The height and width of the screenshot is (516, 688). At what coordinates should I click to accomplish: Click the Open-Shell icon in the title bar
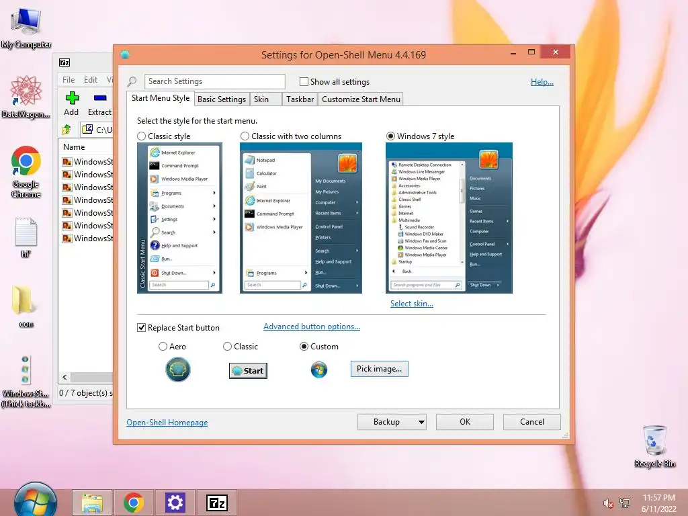pos(126,55)
